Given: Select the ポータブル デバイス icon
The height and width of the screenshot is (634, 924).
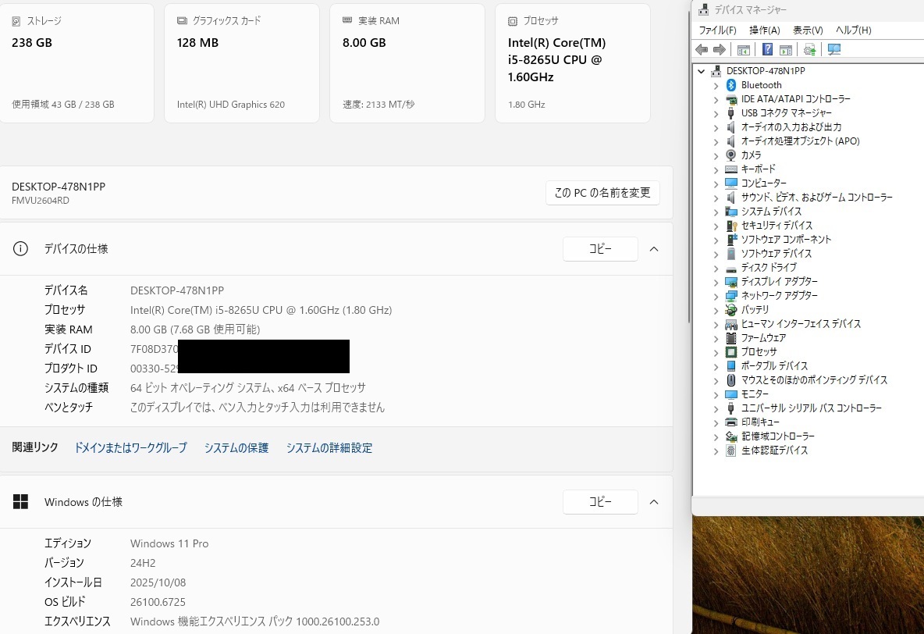Looking at the screenshot, I should tap(731, 366).
